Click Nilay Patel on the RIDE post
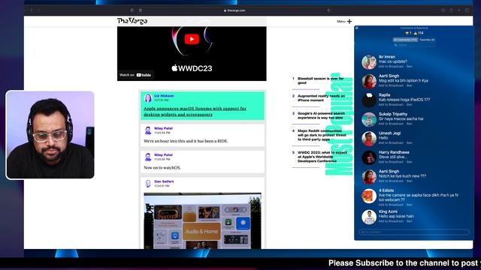Viewport: 481px width, 270px height. (163, 128)
